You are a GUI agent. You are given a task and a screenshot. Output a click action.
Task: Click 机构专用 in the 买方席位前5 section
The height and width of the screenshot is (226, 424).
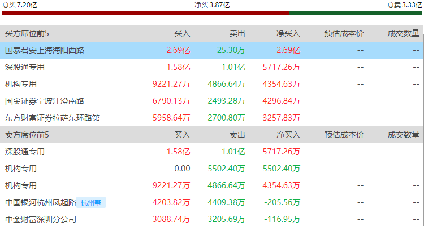pyautogui.click(x=21, y=84)
